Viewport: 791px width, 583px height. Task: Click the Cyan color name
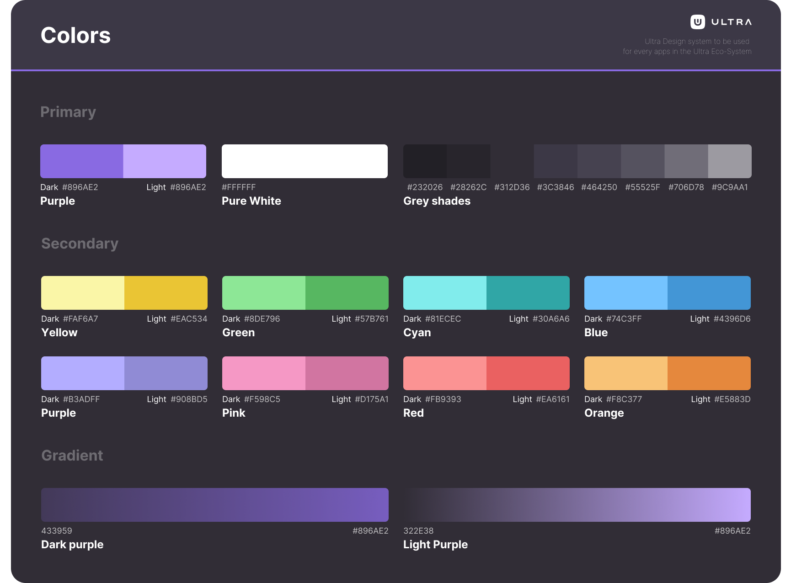click(417, 333)
